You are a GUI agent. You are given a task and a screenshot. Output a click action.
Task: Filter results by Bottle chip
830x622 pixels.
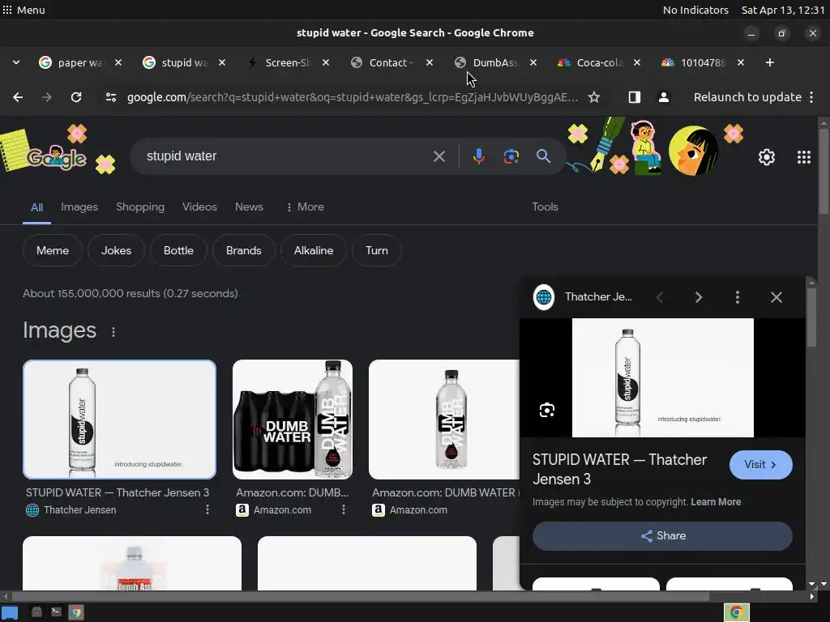[x=178, y=250]
